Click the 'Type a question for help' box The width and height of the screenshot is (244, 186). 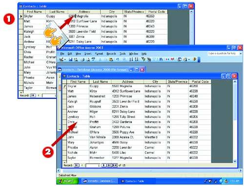click(x=223, y=54)
